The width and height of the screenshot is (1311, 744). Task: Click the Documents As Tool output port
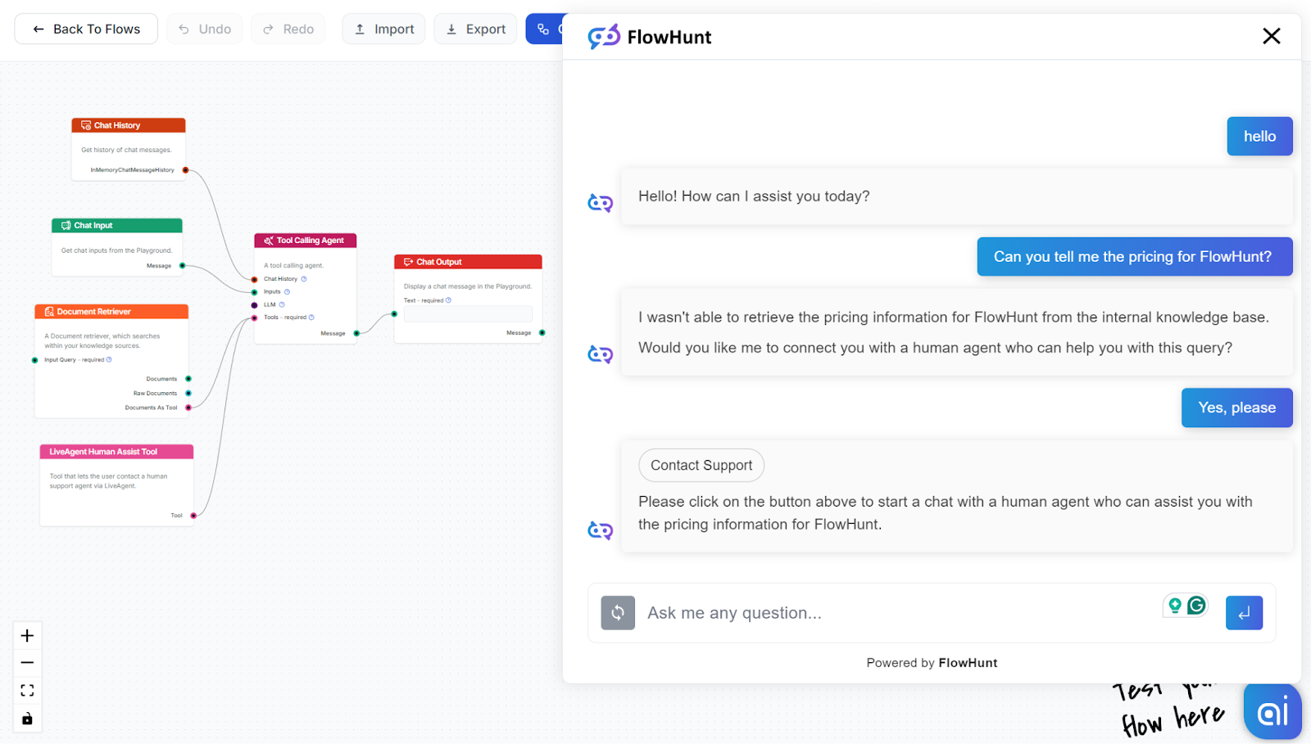click(x=188, y=408)
